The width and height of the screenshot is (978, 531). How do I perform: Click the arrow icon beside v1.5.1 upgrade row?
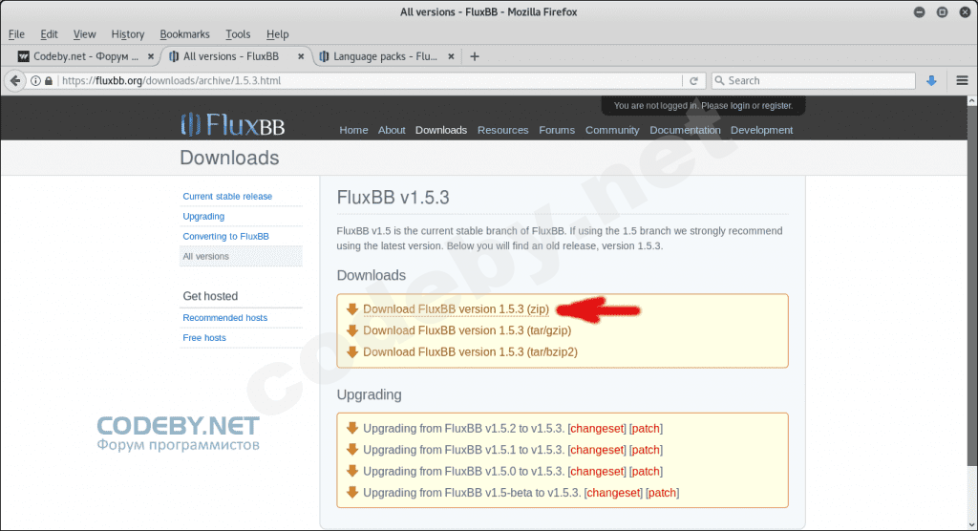[x=352, y=449]
